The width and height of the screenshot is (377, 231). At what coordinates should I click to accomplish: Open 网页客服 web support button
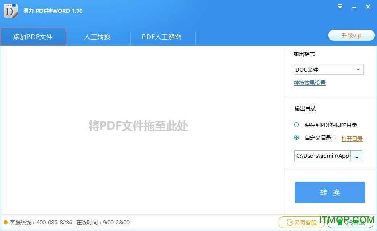pyautogui.click(x=302, y=222)
